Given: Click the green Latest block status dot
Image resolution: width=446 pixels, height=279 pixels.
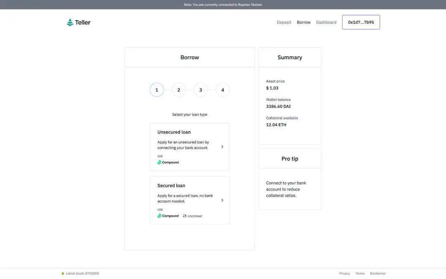Looking at the screenshot, I should click(63, 274).
